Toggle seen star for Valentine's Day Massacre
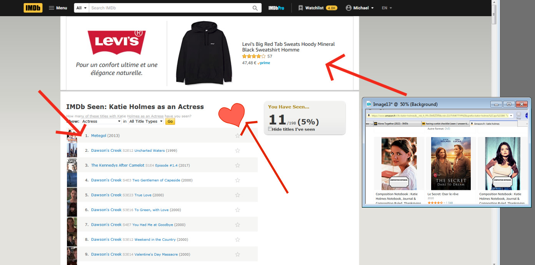The width and height of the screenshot is (535, 265). point(237,254)
